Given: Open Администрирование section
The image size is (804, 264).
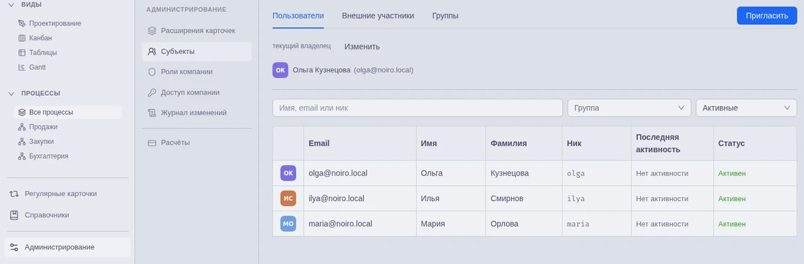Looking at the screenshot, I should [x=67, y=247].
